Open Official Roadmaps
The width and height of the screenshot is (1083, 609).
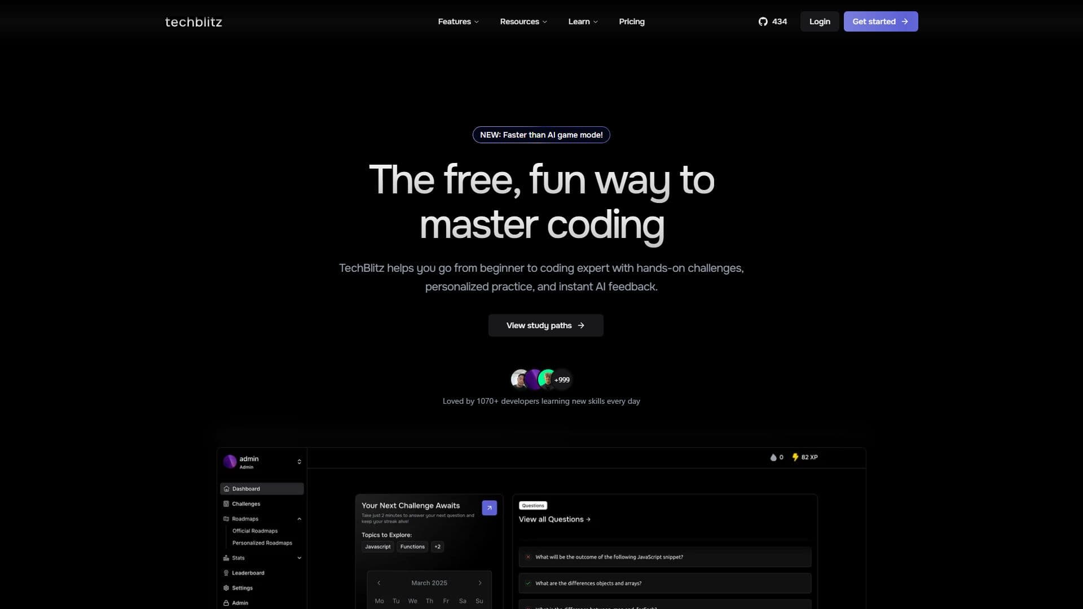pos(255,531)
